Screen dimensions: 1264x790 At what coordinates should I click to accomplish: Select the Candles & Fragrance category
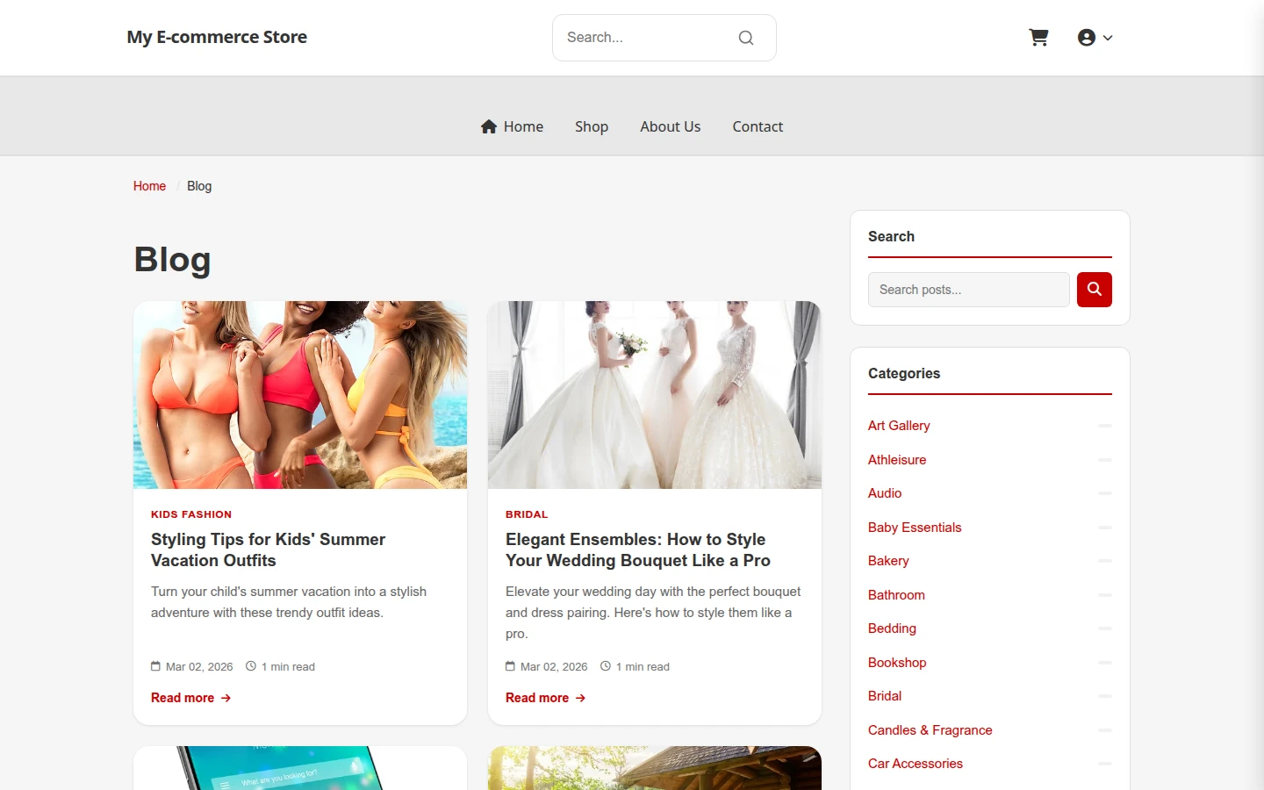930,730
